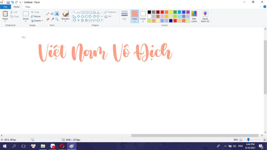The height and width of the screenshot is (150, 267).
Task: Click the Redo arrow icon
Action: tap(16, 2)
